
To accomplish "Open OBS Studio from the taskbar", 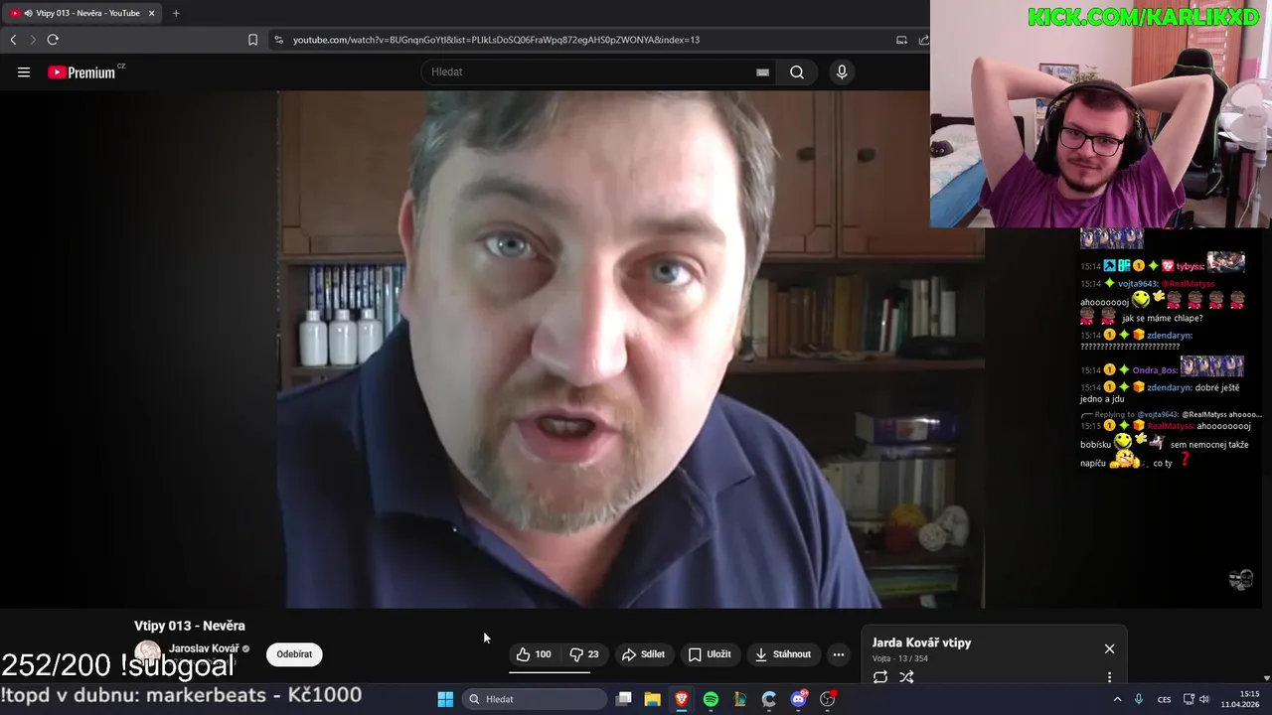I will [827, 699].
